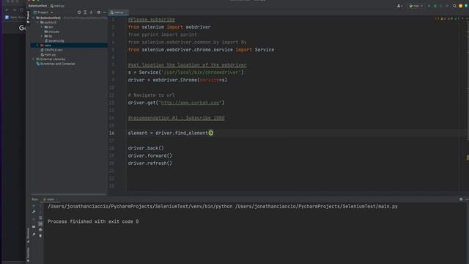Click the Project panel horizontal scrollbar

68,194
